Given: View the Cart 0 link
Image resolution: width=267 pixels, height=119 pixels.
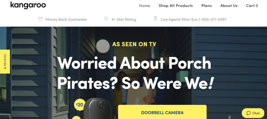Looking at the screenshot, I should coord(252,6).
